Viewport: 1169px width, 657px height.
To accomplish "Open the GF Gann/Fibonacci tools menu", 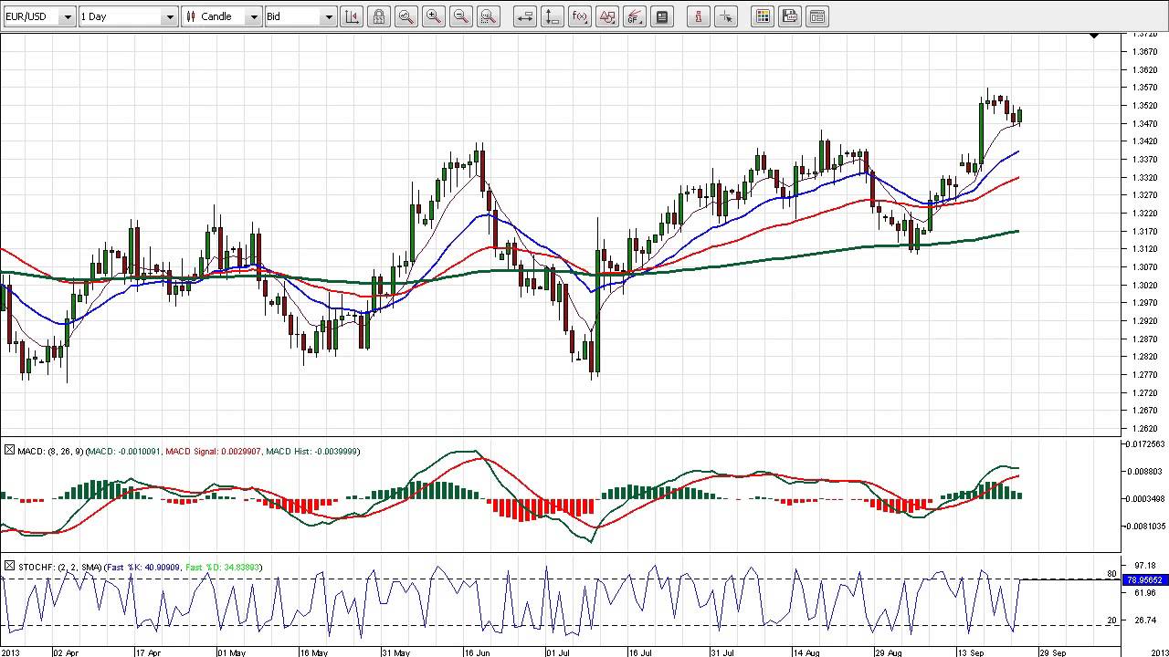I will pyautogui.click(x=635, y=16).
